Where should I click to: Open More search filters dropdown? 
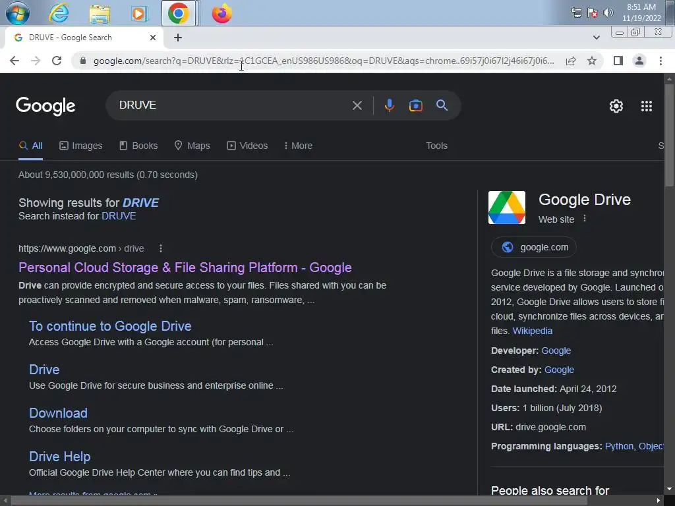[298, 146]
